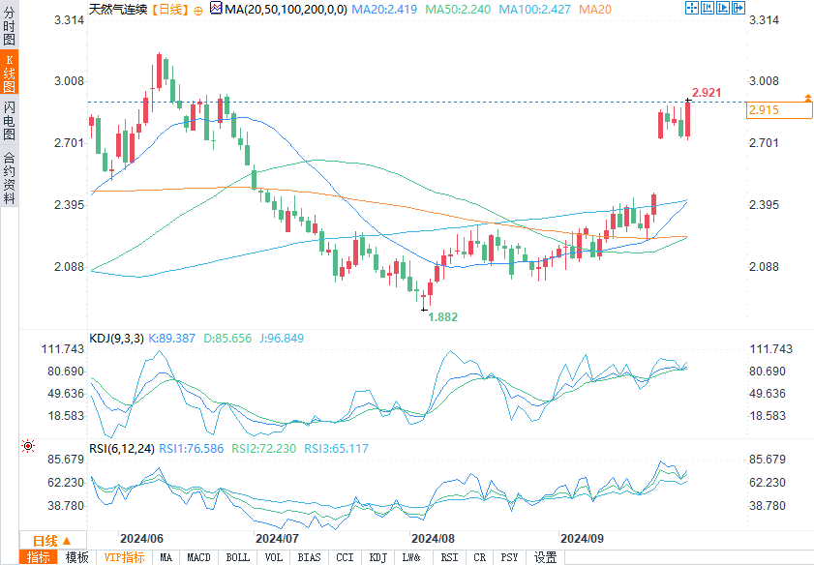Open the KDJ(9,3,3) parameter settings
This screenshot has width=814, height=565.
coord(116,339)
